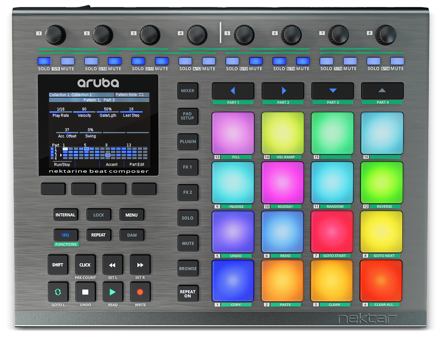
Task: Open the PAD SETUP mode
Action: coord(188,116)
